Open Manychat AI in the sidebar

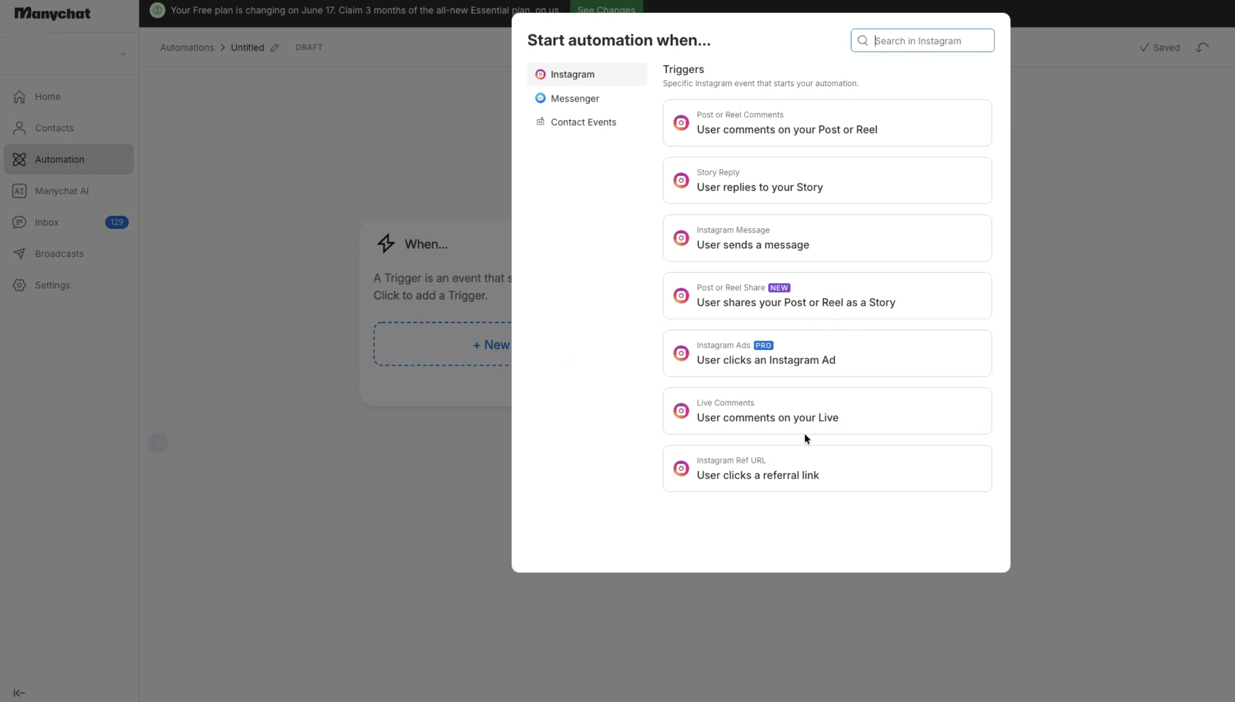pyautogui.click(x=68, y=191)
